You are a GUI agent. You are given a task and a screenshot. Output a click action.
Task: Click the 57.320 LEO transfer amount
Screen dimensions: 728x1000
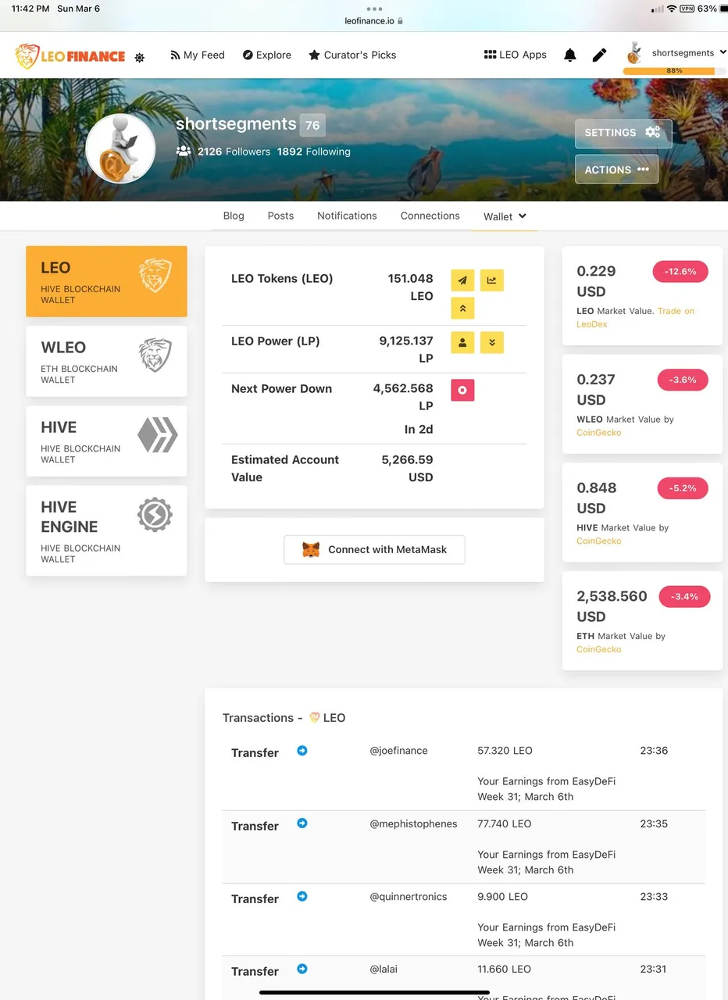505,751
